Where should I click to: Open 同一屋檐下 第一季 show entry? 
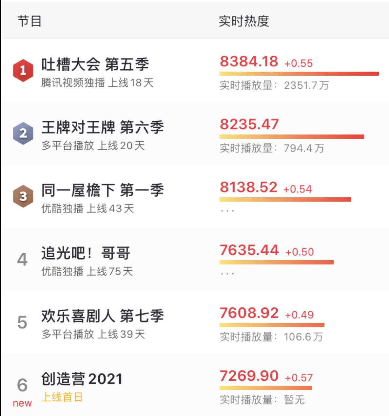click(103, 190)
